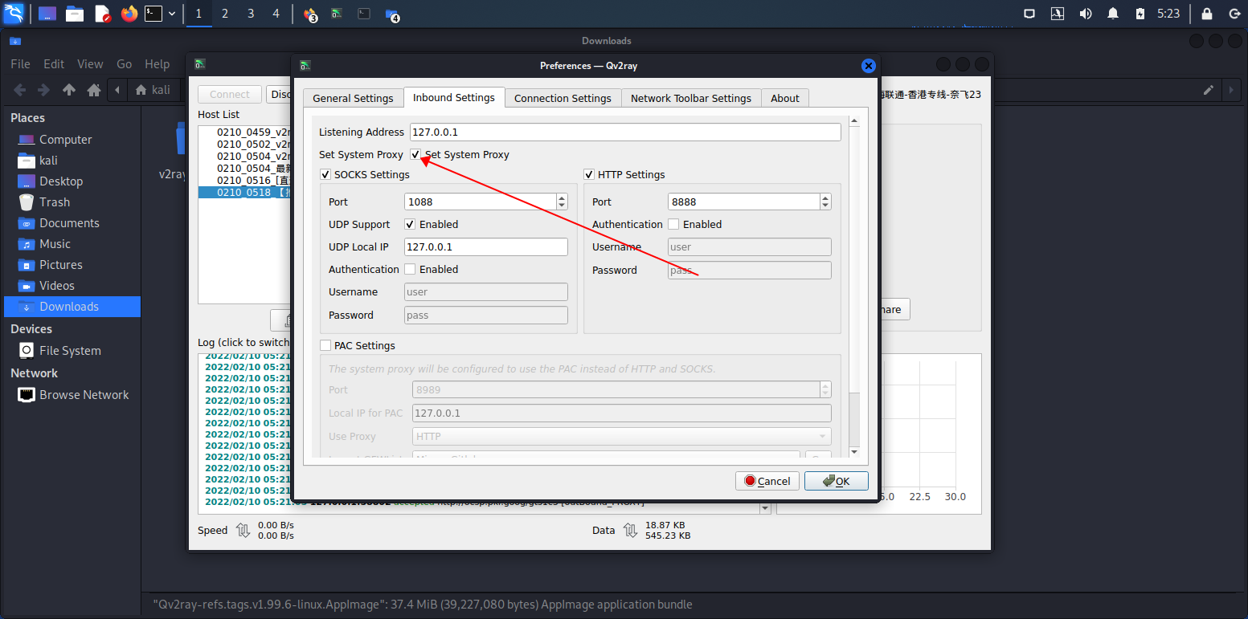Select the terminal taskbar window icon

(364, 14)
